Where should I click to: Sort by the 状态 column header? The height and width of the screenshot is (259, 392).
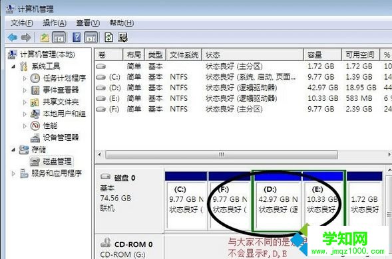(x=252, y=54)
